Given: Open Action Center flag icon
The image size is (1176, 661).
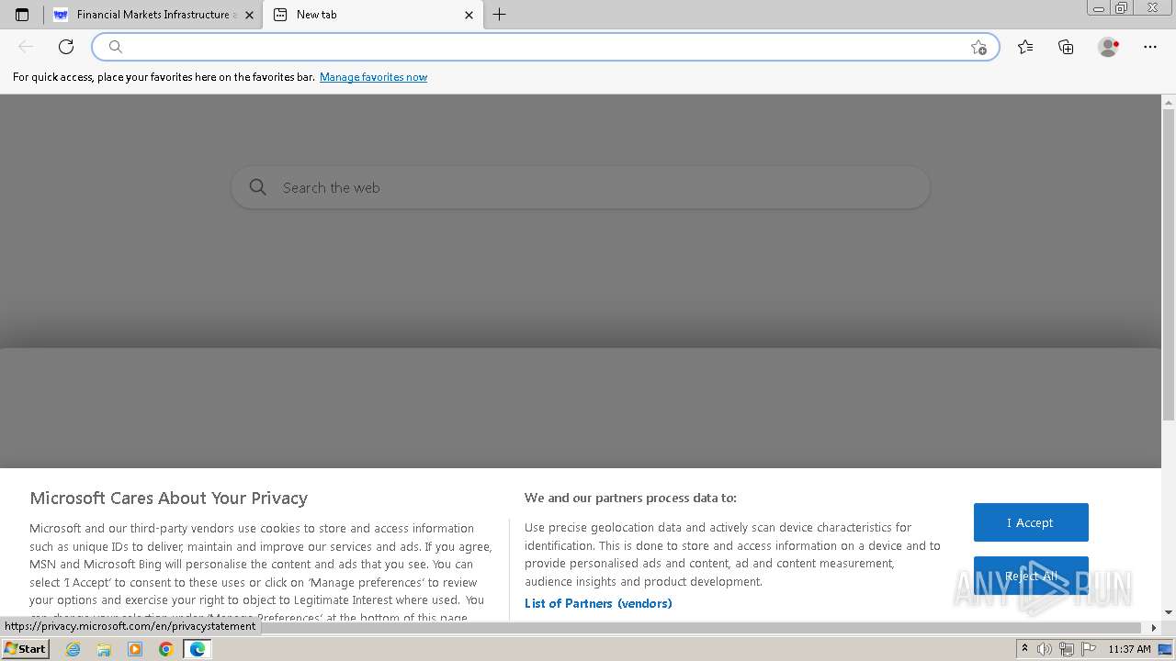Looking at the screenshot, I should pyautogui.click(x=1089, y=649).
